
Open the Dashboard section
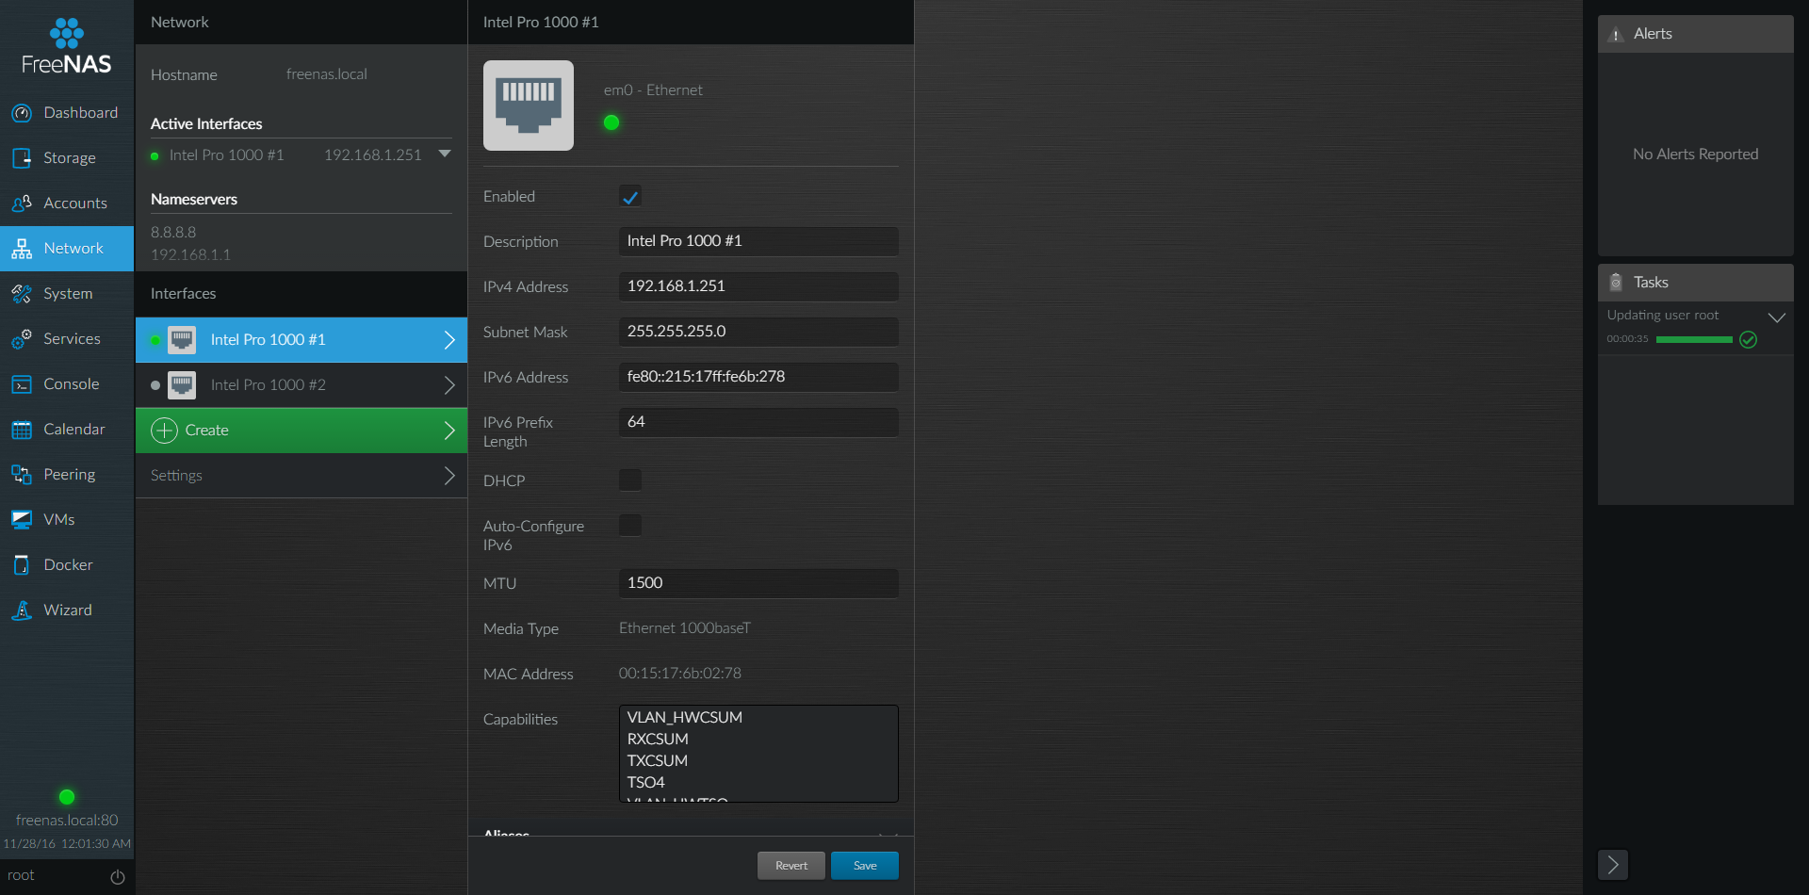(80, 112)
